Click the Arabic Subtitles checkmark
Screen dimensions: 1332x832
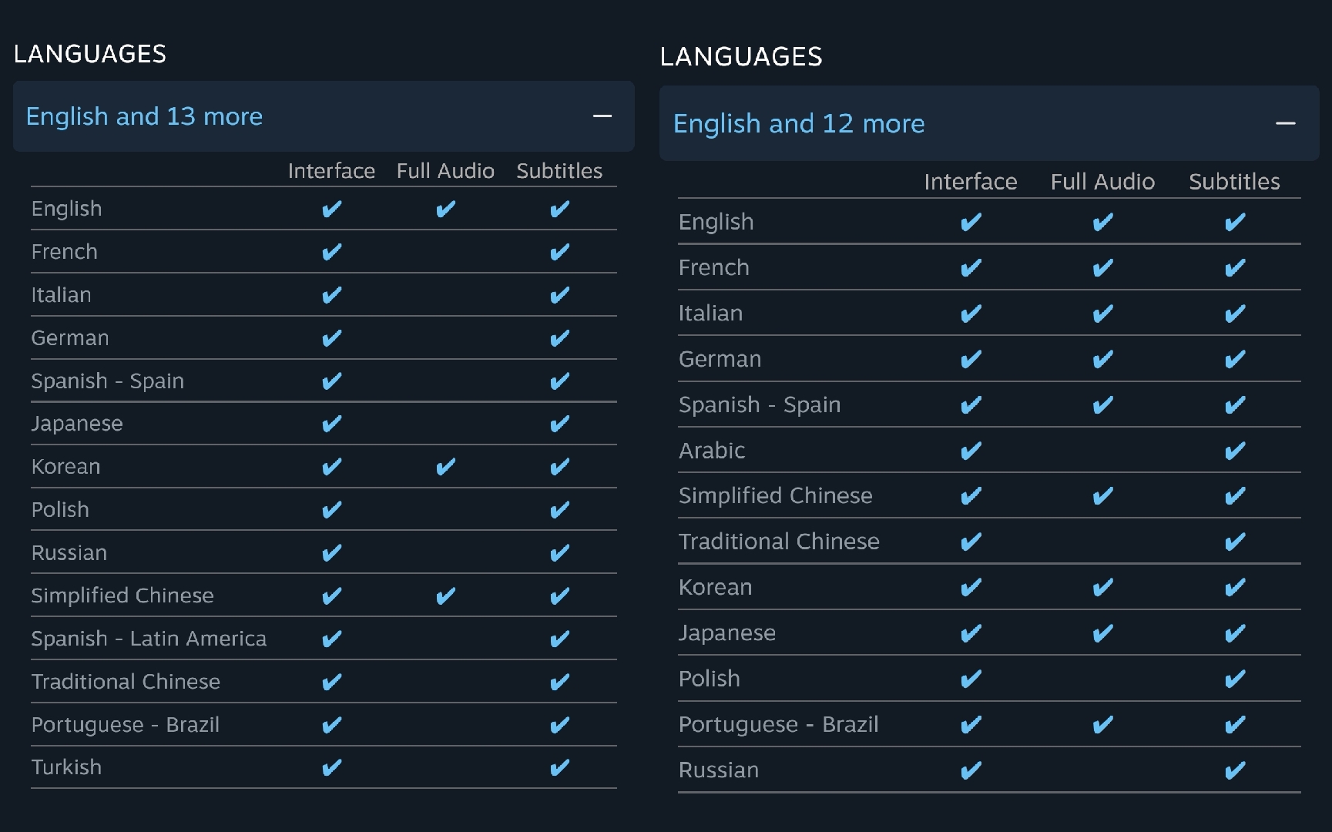pos(1235,451)
